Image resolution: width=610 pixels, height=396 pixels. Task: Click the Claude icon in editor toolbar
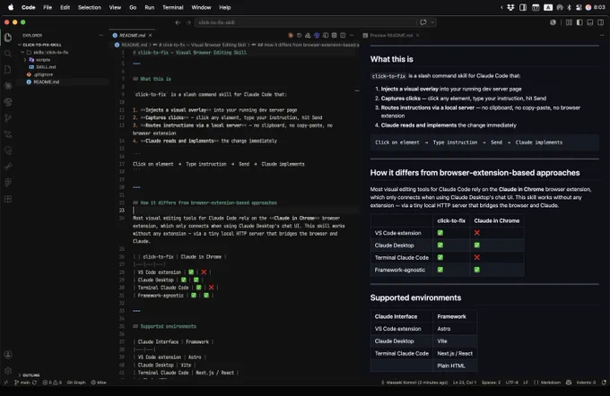(x=291, y=35)
